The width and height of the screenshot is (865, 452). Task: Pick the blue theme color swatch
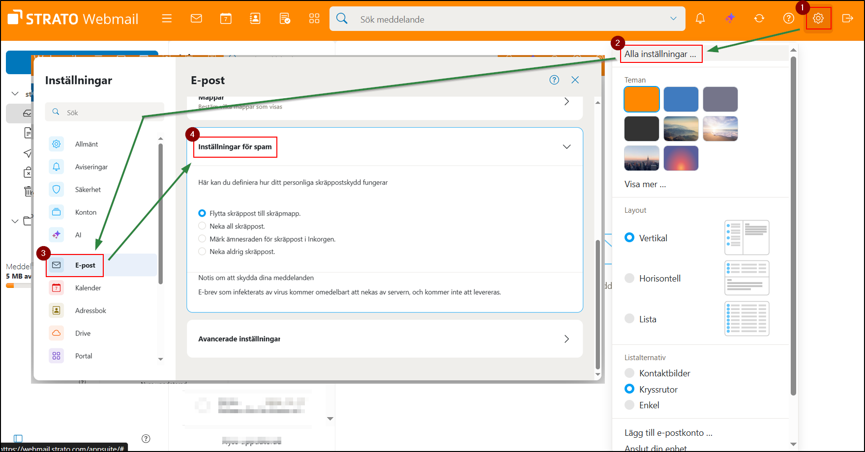coord(681,99)
